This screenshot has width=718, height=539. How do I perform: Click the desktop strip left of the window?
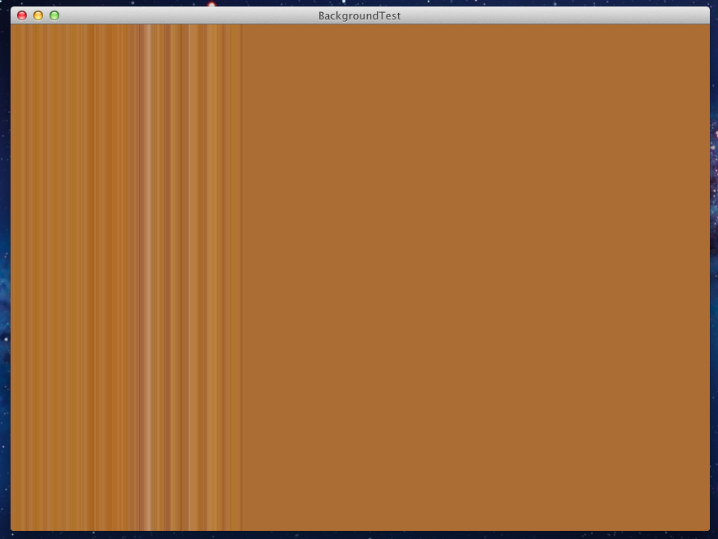coord(5,244)
